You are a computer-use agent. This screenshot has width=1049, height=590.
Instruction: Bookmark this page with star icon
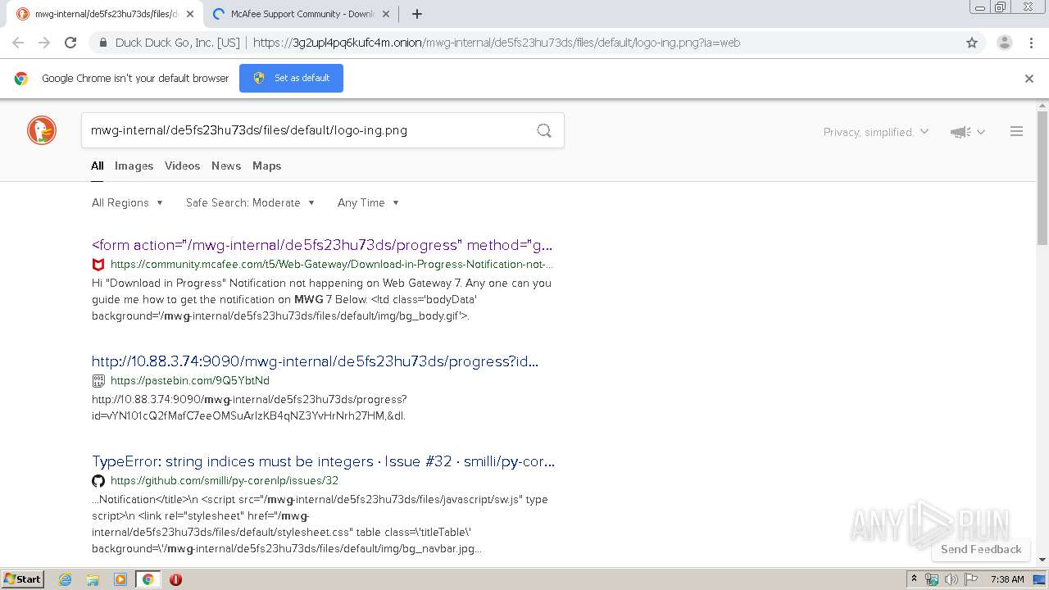tap(972, 43)
